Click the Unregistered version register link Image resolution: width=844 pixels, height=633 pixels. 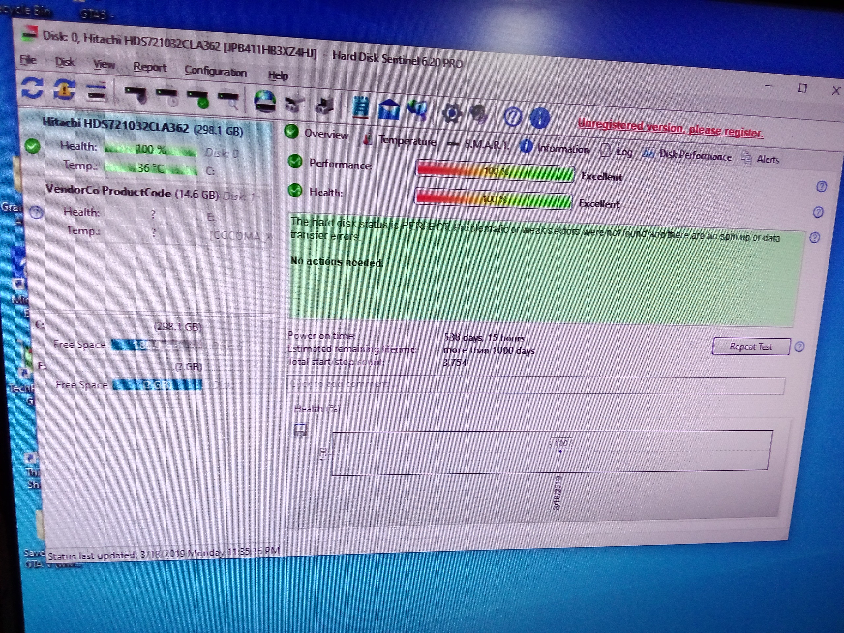coord(670,129)
